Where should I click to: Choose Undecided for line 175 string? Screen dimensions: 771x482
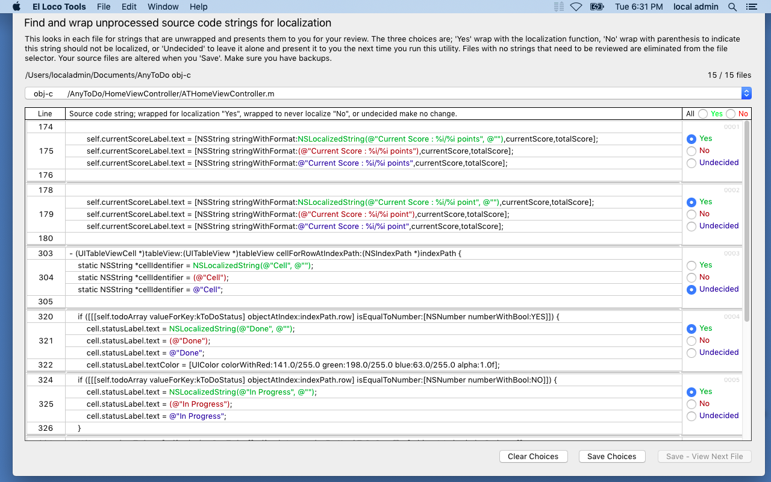pyautogui.click(x=691, y=163)
